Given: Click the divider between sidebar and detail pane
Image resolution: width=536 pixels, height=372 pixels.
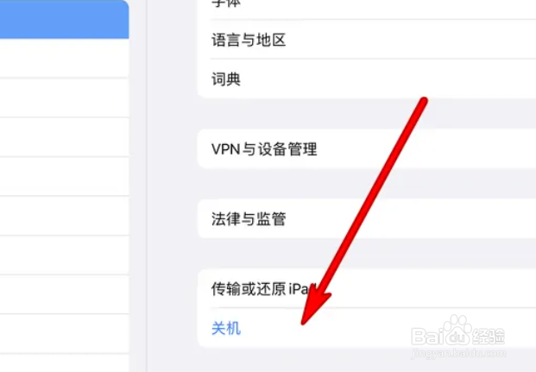Looking at the screenshot, I should pos(147,186).
